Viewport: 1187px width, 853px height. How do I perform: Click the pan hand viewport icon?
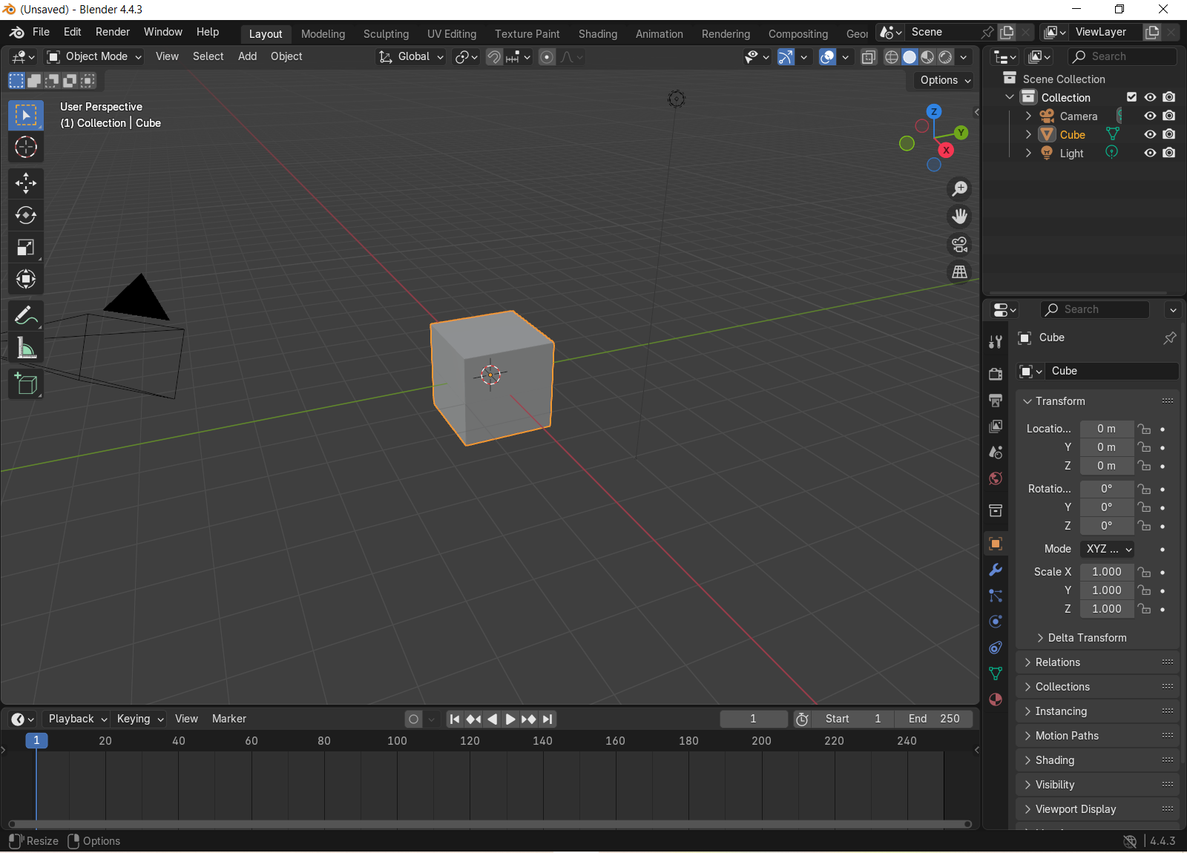(960, 217)
